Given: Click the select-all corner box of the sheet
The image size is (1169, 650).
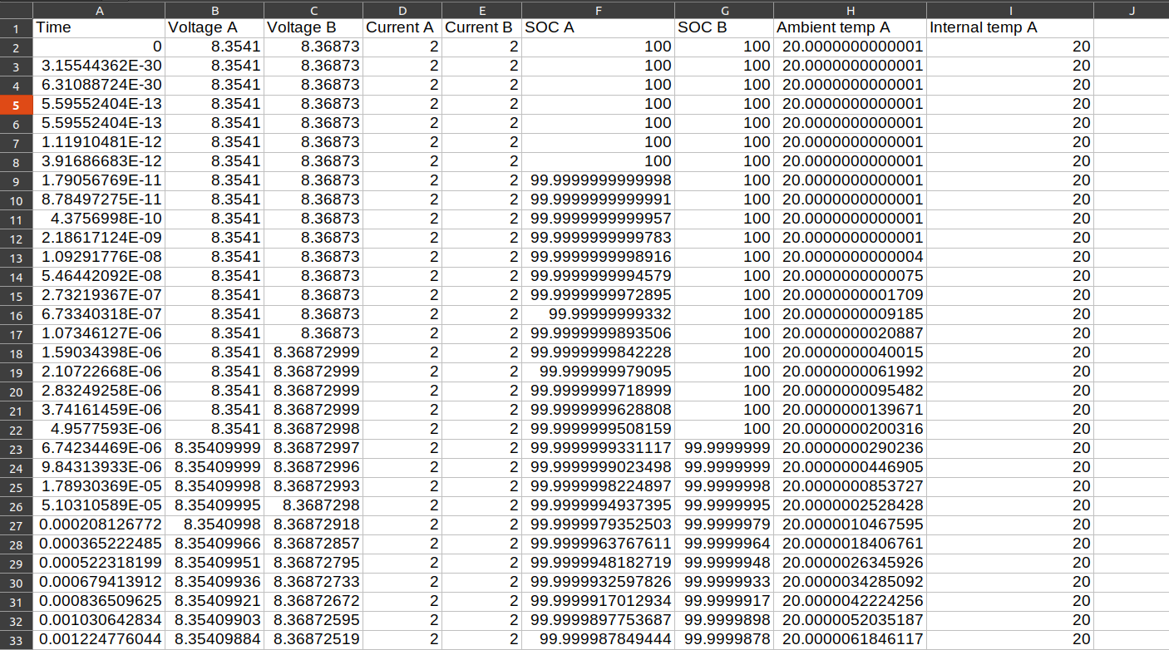Looking at the screenshot, I should (x=16, y=9).
